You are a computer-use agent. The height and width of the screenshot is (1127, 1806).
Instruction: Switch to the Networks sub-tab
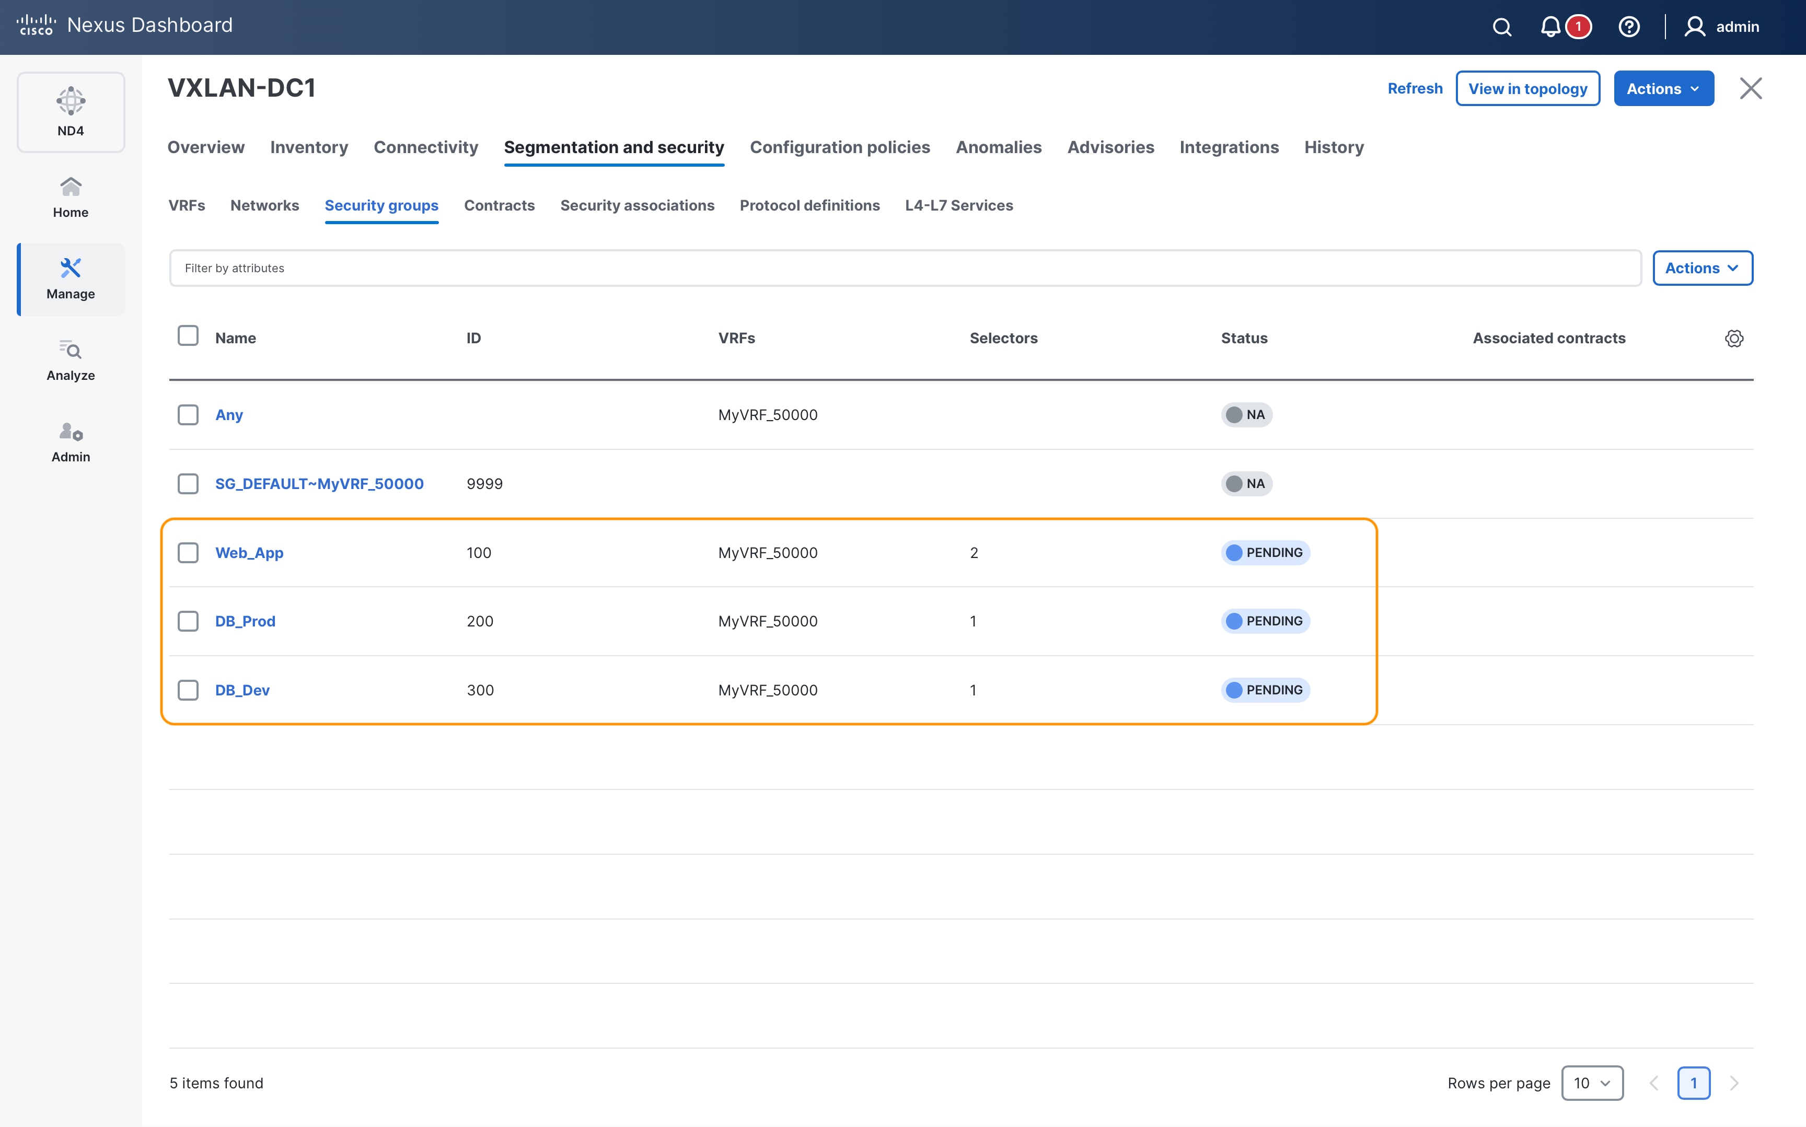pos(264,205)
